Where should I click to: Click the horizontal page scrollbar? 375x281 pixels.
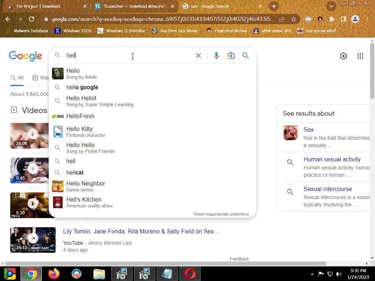click(166, 263)
